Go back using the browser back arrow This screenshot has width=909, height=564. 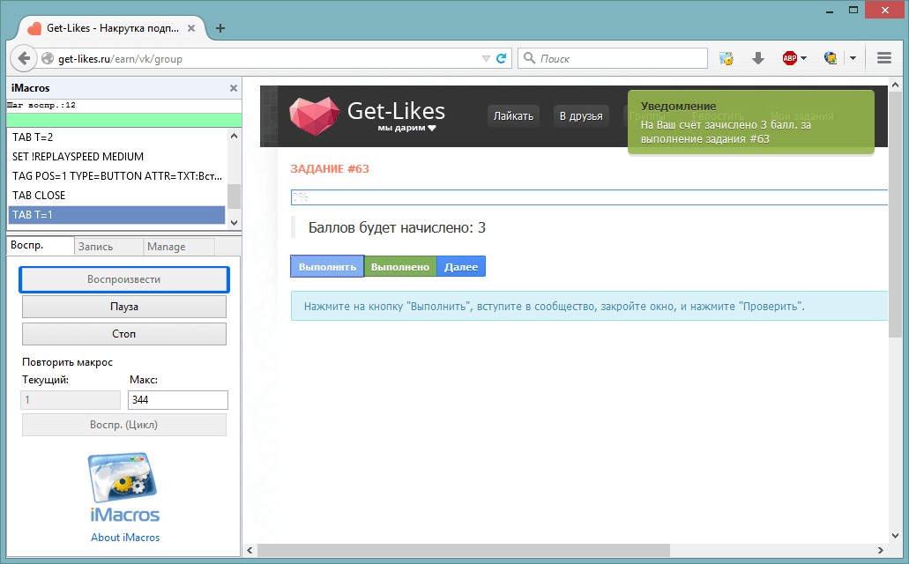[24, 58]
